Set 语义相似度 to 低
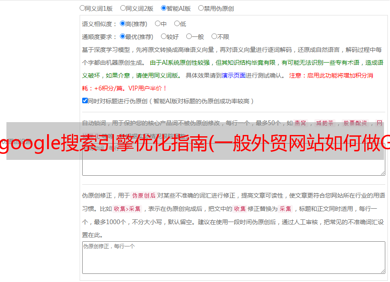The image size is (390, 282). [x=177, y=24]
